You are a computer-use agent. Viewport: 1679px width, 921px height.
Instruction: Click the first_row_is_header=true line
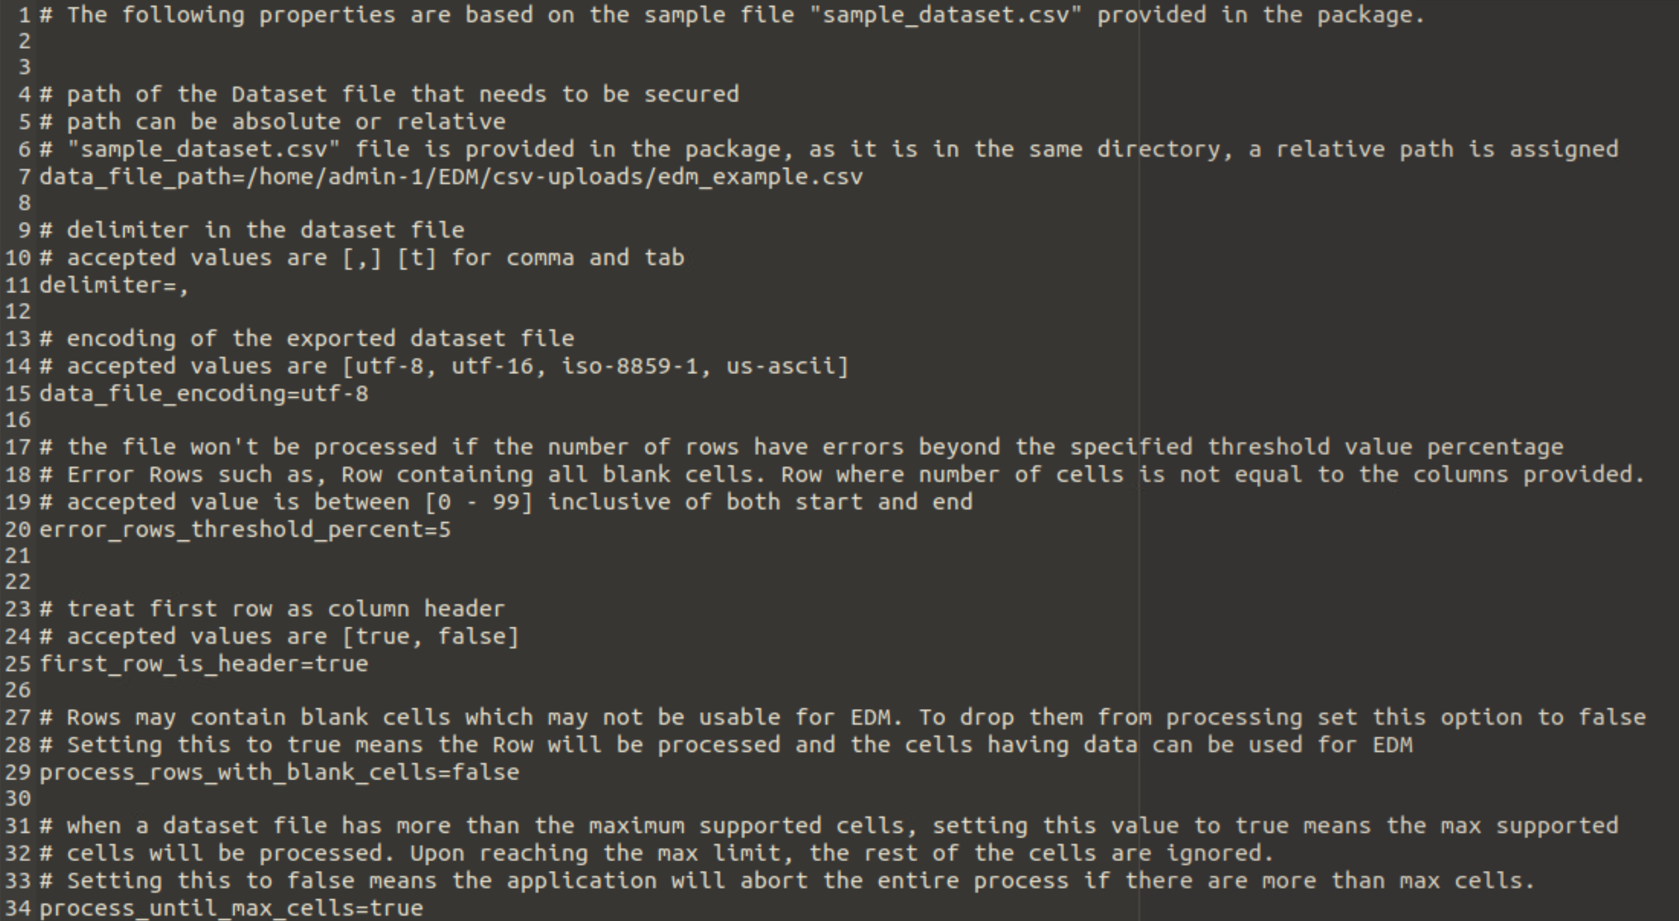[204, 664]
